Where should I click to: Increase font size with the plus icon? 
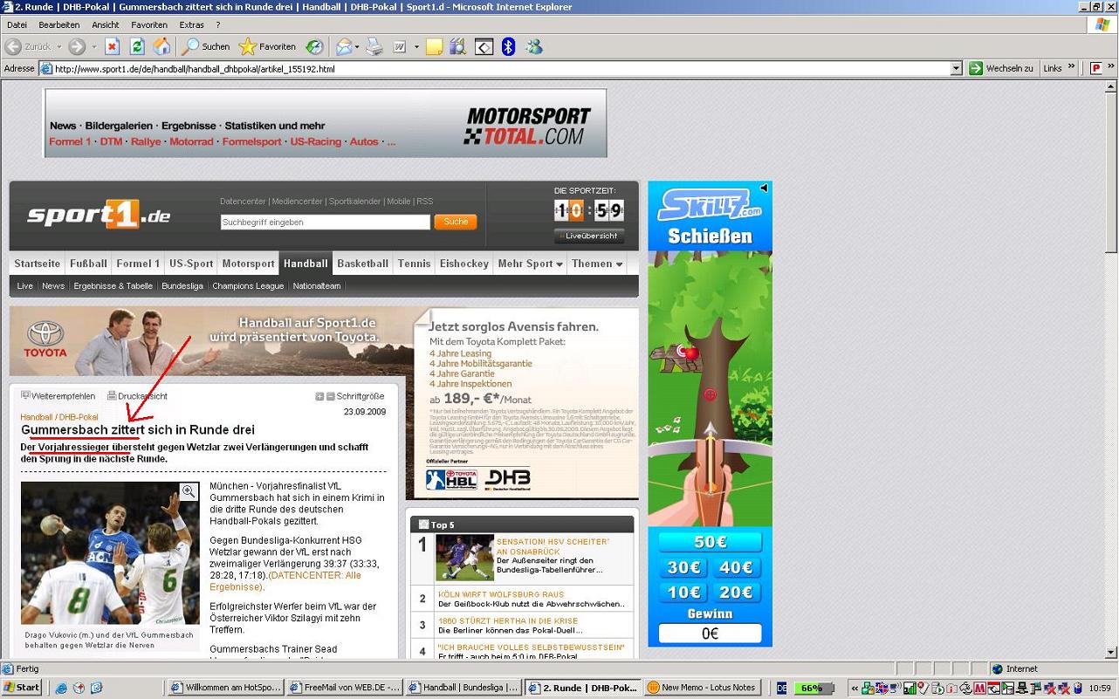point(319,396)
